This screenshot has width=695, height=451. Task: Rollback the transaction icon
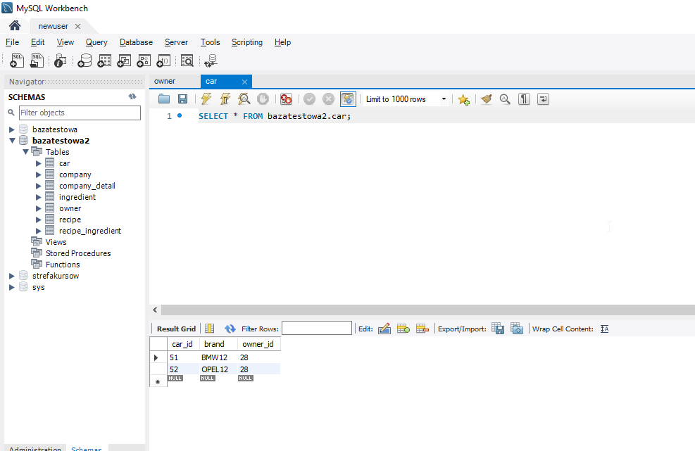click(328, 99)
